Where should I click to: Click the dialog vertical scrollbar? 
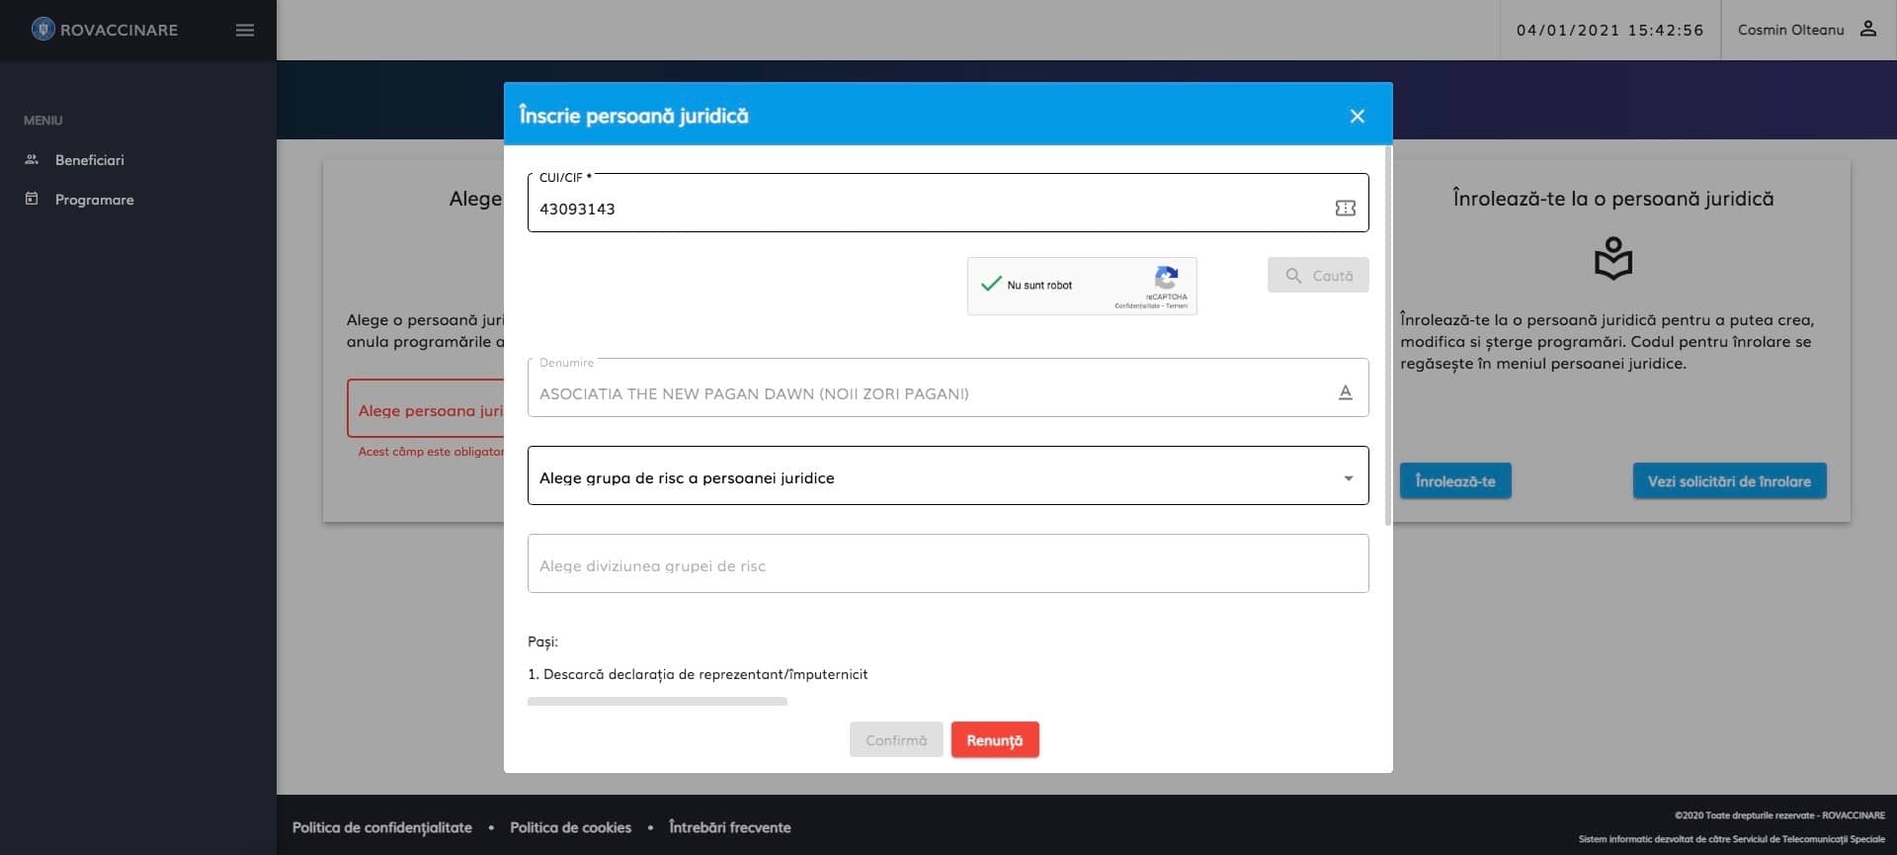(x=1388, y=336)
